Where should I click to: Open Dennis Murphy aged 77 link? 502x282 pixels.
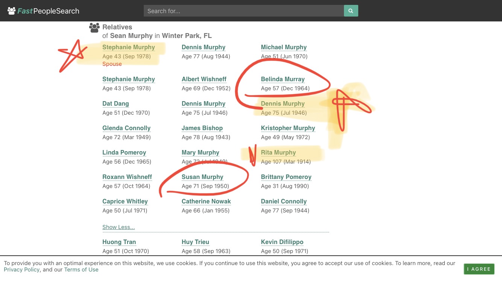[204, 47]
